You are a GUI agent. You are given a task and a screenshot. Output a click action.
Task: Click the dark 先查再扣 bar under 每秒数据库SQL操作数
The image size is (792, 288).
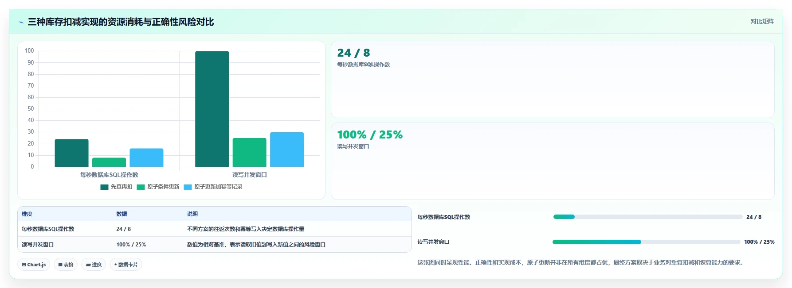click(x=71, y=153)
